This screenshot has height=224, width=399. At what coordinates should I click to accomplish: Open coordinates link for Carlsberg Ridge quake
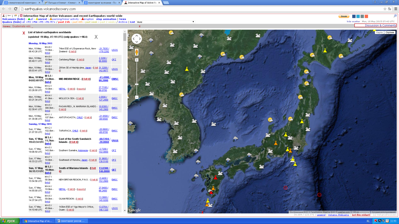coord(103,60)
